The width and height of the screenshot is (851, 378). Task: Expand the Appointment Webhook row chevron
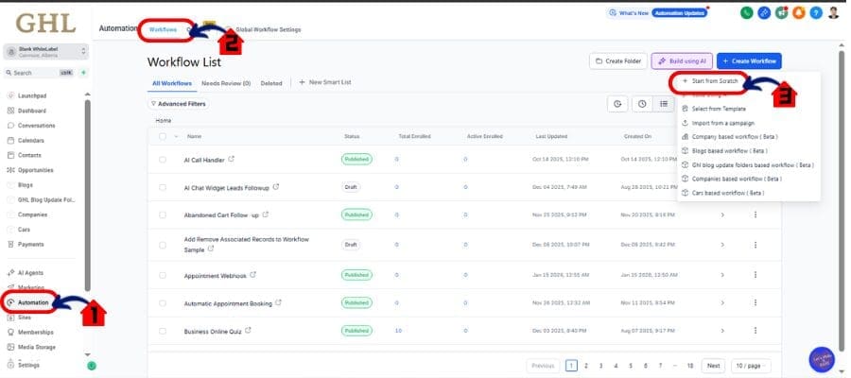coord(722,275)
